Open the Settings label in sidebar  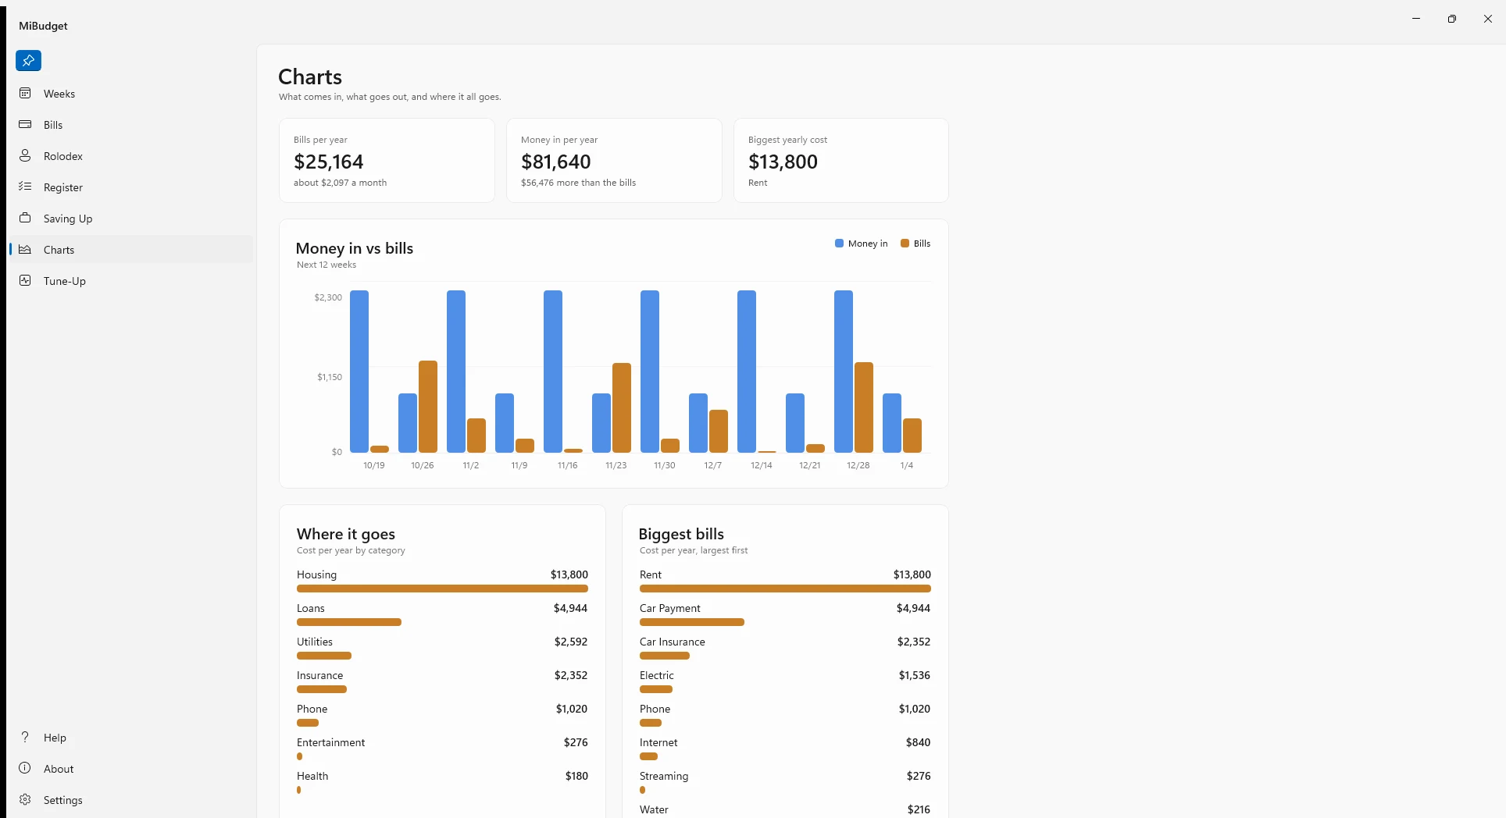(63, 800)
